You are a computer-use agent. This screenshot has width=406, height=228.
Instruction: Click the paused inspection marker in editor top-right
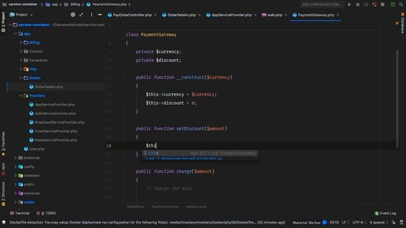click(397, 23)
